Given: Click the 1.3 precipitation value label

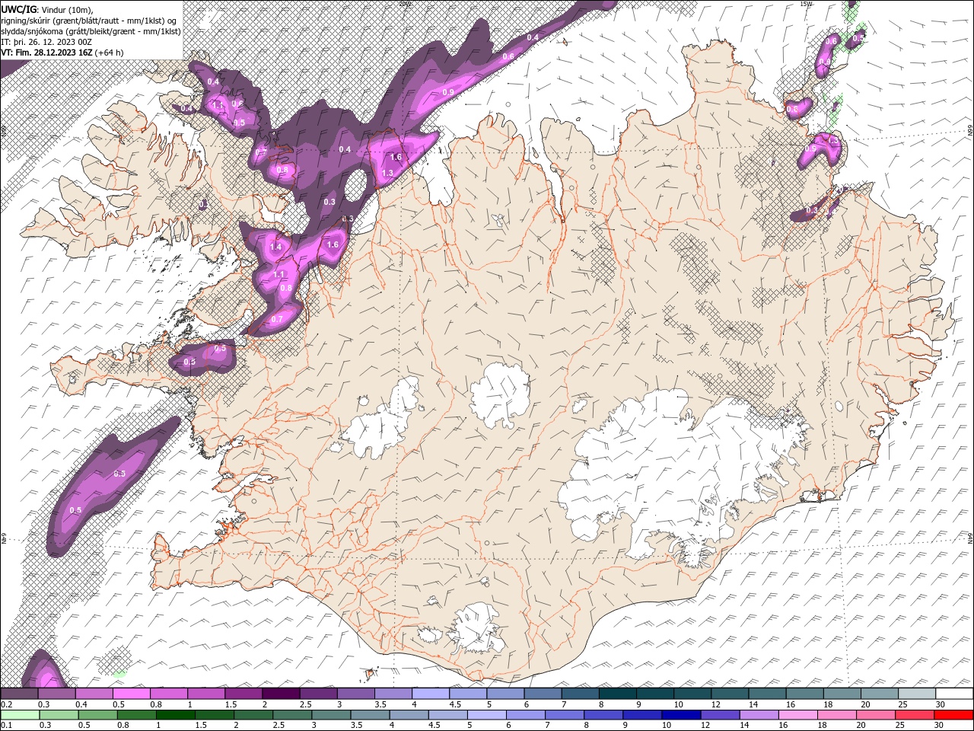Looking at the screenshot, I should (387, 173).
